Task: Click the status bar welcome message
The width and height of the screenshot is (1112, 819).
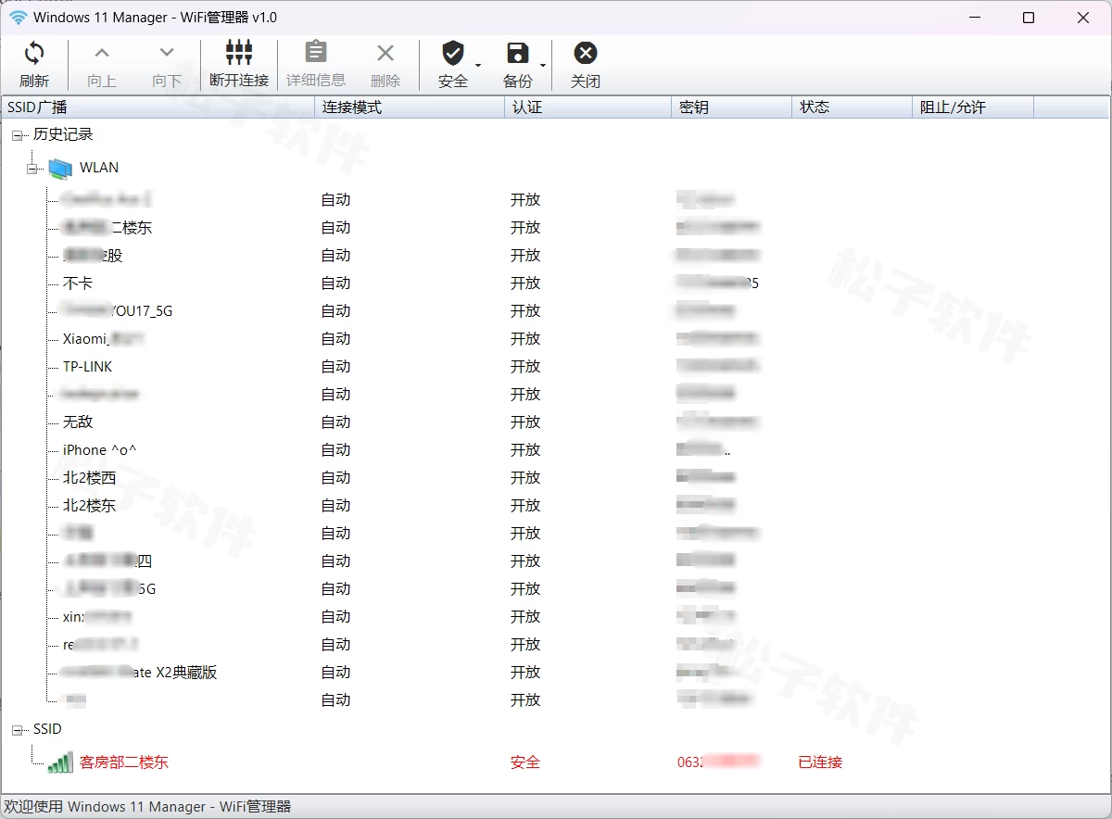Action: point(147,807)
